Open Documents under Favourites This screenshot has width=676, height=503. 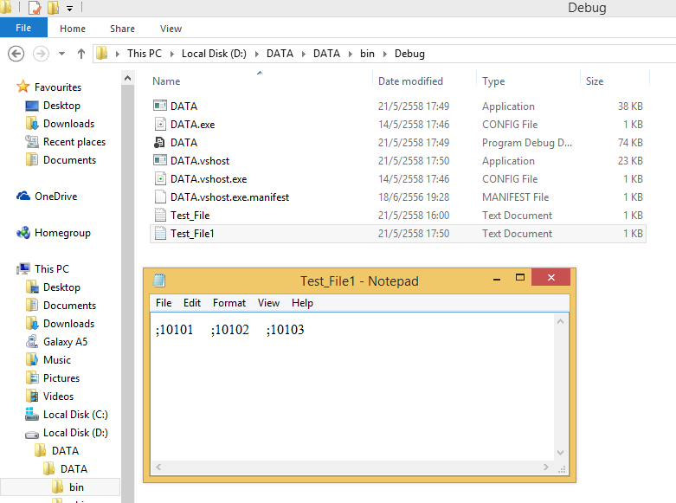69,160
